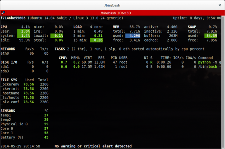
Task: Click the python TIME+ 0:00.26 value
Action: click(164, 62)
